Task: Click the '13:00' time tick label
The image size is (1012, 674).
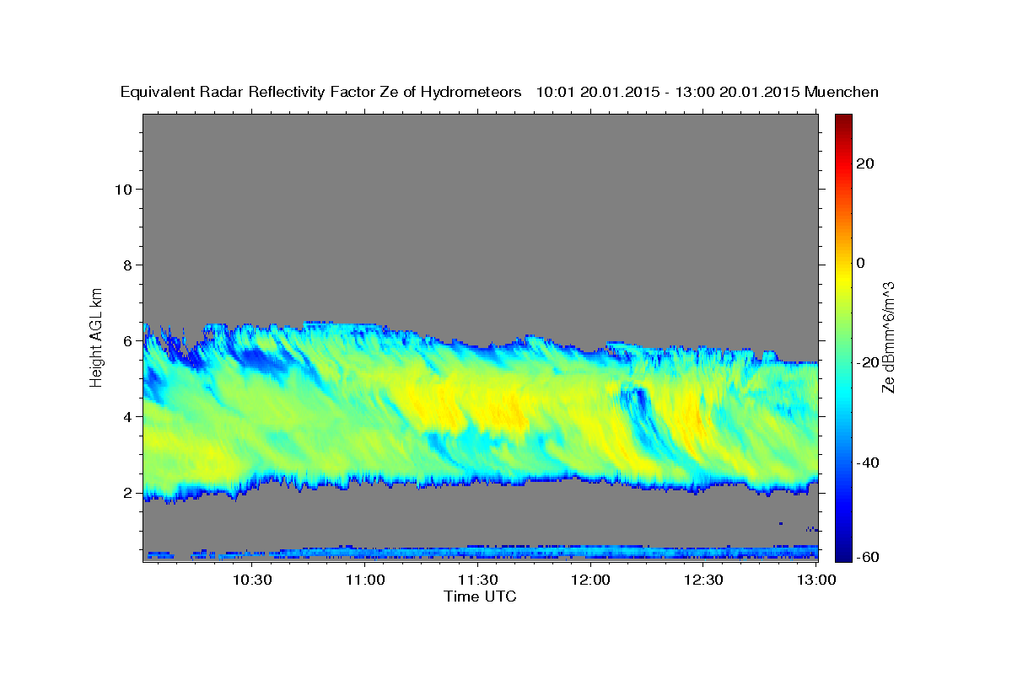Action: pyautogui.click(x=816, y=580)
